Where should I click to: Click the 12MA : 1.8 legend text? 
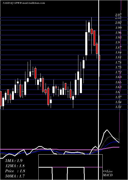click(x=15, y=166)
